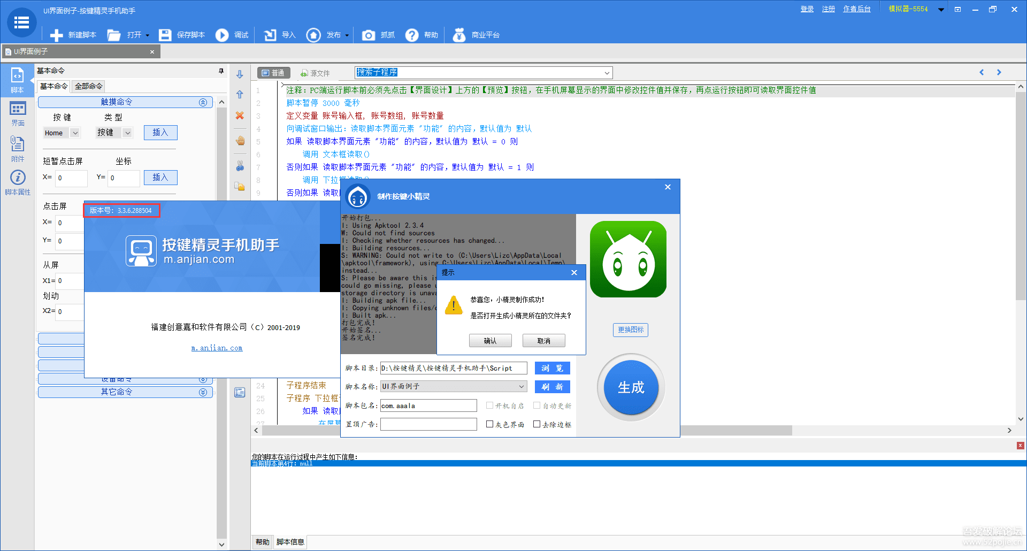Enable 自动更新 checkbox
This screenshot has width=1027, height=551.
[537, 405]
